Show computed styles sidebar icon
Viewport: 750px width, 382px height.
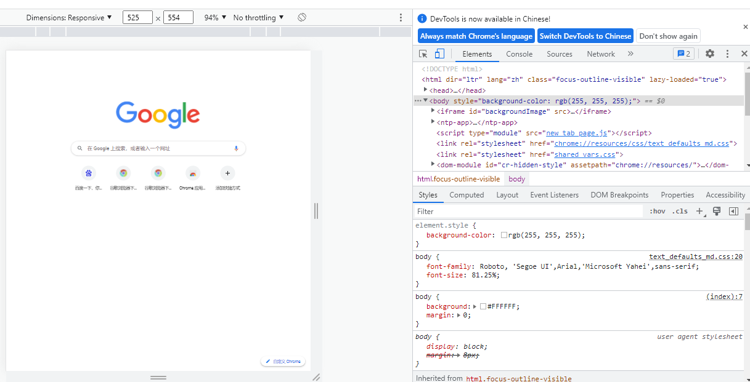coord(733,211)
